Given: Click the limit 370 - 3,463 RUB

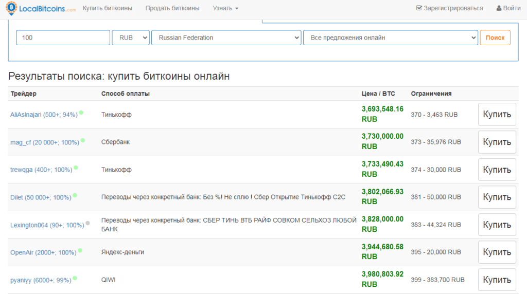Looking at the screenshot, I should tap(434, 115).
